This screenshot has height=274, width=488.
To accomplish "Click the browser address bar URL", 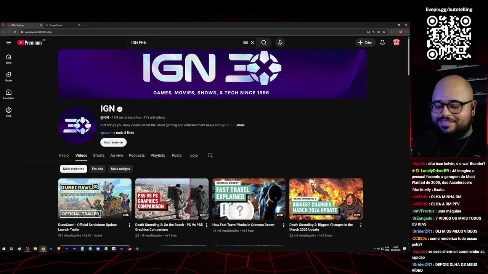I will [x=39, y=32].
